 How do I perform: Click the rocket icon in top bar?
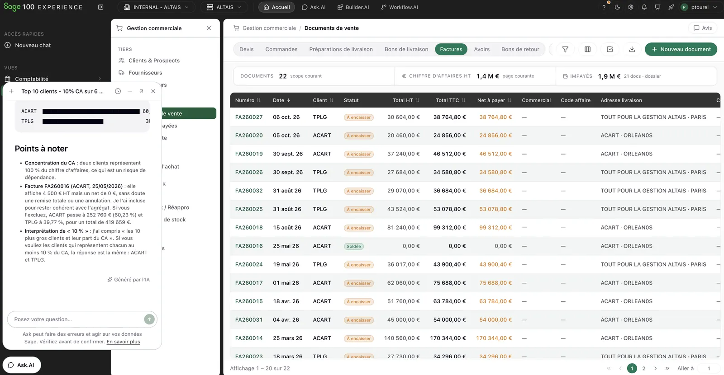671,7
